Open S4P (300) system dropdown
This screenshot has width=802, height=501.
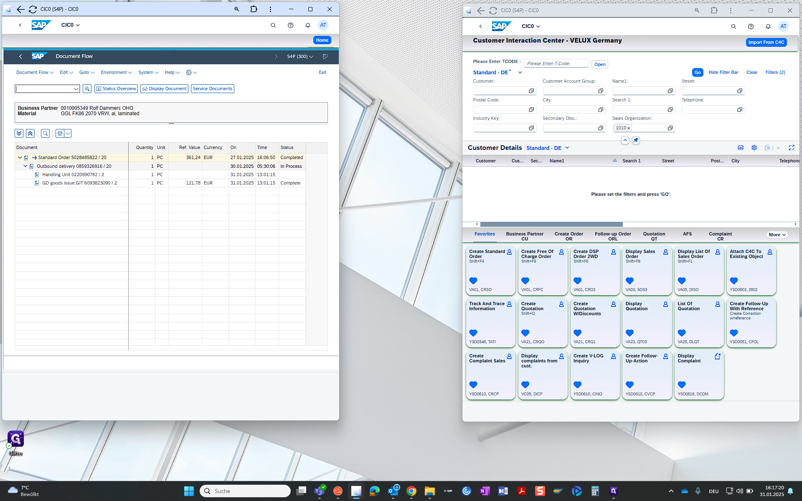coord(300,56)
